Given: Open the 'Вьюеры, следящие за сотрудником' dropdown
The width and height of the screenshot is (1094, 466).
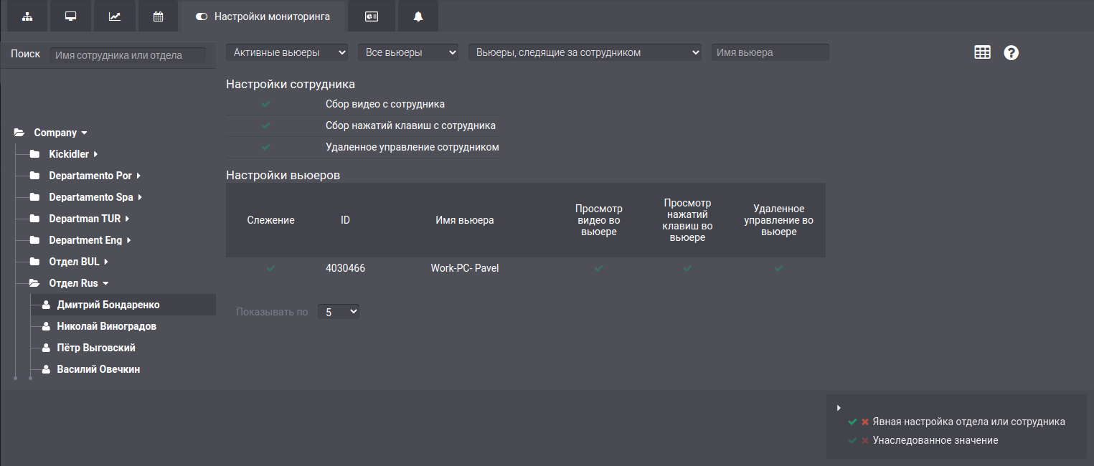Looking at the screenshot, I should (x=585, y=52).
